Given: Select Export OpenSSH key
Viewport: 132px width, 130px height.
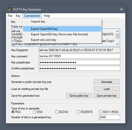Looking at the screenshot, I should 62,29.
